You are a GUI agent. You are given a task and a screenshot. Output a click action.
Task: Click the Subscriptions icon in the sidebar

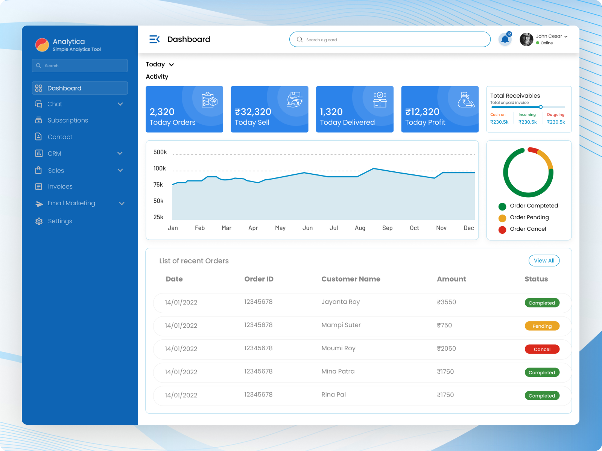[39, 120]
